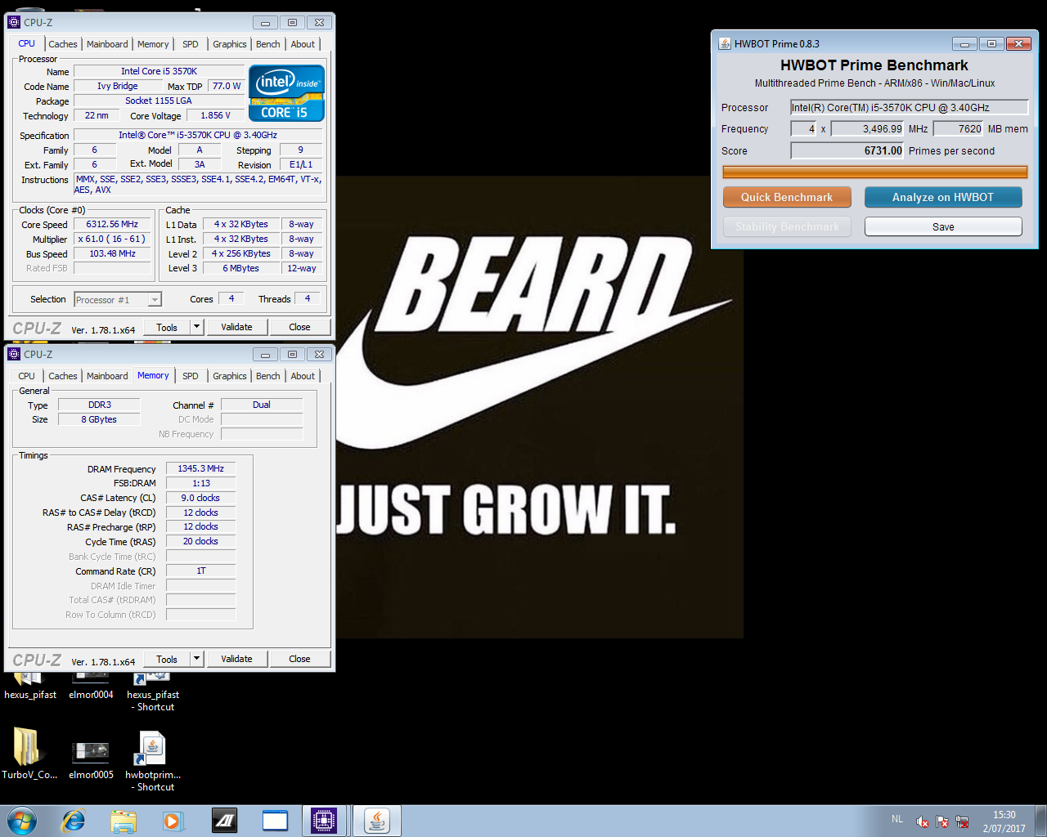Click Core Speed value 6312.56 MHz
Viewport: 1047px width, 837px height.
112,224
